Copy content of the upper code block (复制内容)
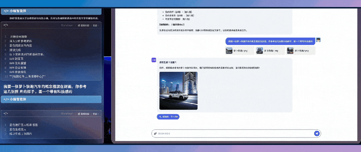Image resolution: width=361 pixels, height=152 pixels. 83,26
